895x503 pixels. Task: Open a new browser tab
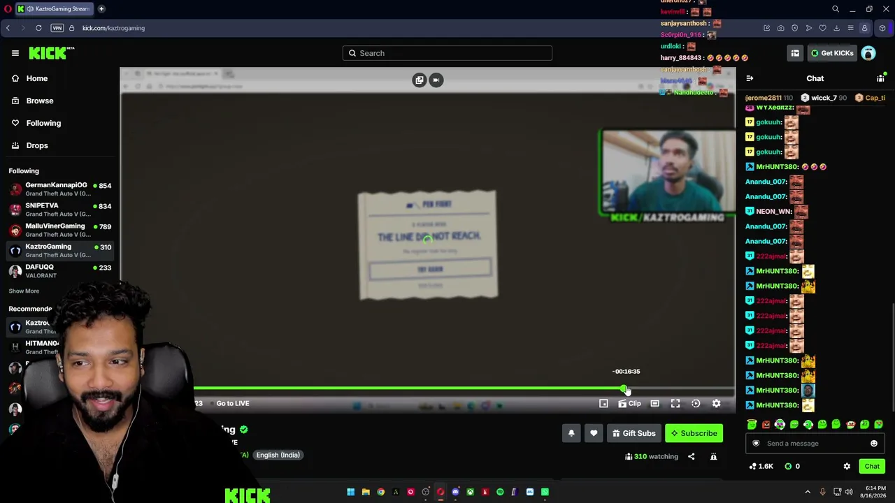point(101,9)
